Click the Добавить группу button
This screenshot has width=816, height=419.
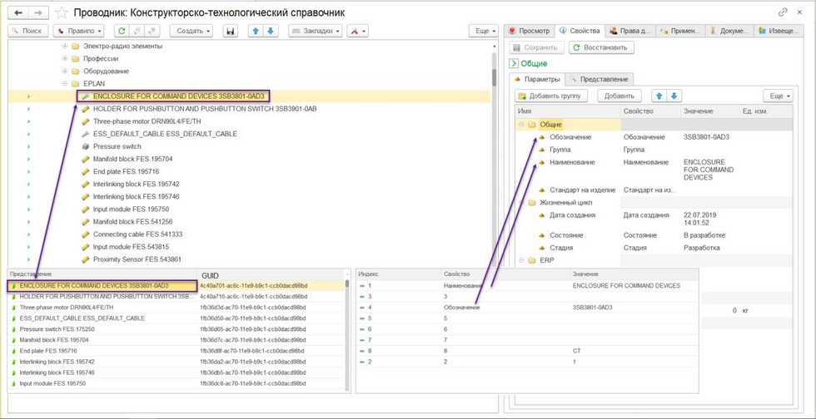coord(550,96)
